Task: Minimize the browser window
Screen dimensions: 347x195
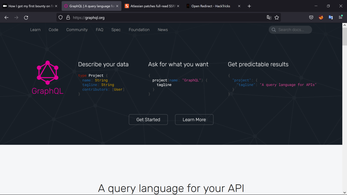Action: [x=316, y=6]
